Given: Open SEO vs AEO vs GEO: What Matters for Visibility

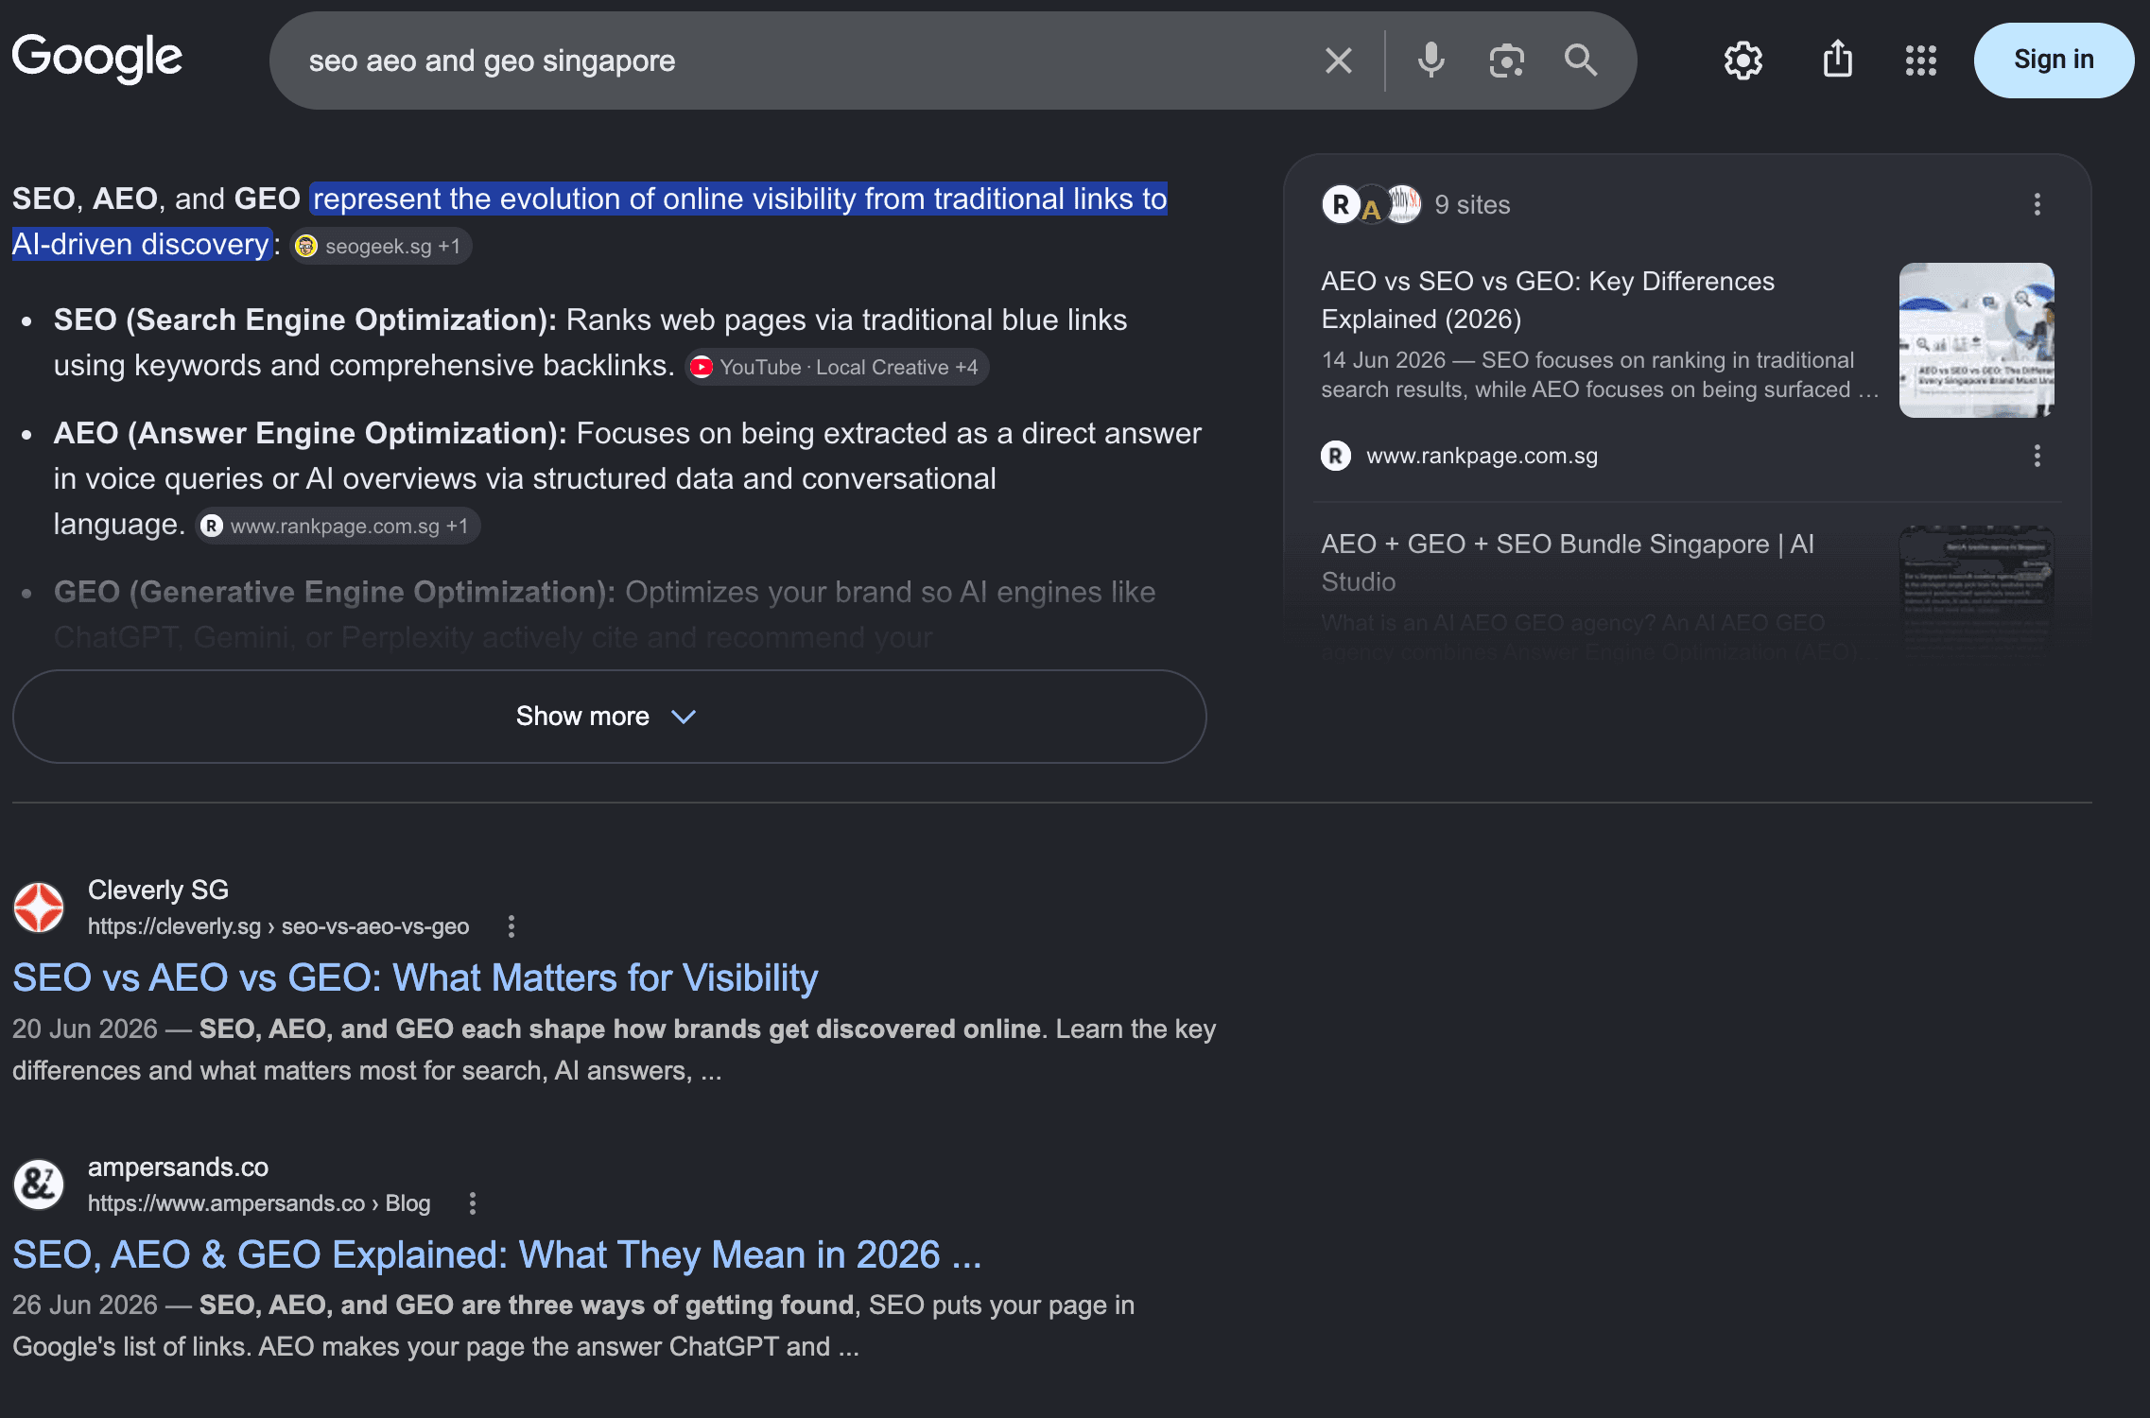Looking at the screenshot, I should pyautogui.click(x=415, y=977).
